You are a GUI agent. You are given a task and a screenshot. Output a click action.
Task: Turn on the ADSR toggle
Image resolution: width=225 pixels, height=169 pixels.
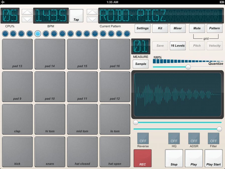(x=194, y=139)
